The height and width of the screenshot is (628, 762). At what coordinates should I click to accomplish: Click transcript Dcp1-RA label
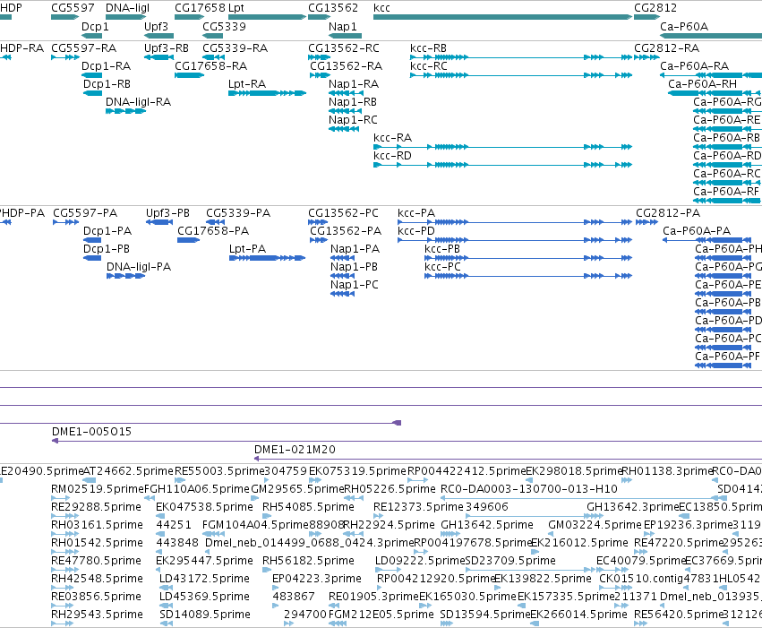click(106, 66)
